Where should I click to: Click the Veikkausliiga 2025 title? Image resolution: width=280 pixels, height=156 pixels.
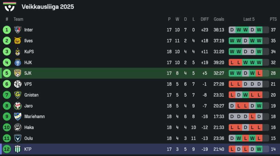pyautogui.click(x=48, y=7)
